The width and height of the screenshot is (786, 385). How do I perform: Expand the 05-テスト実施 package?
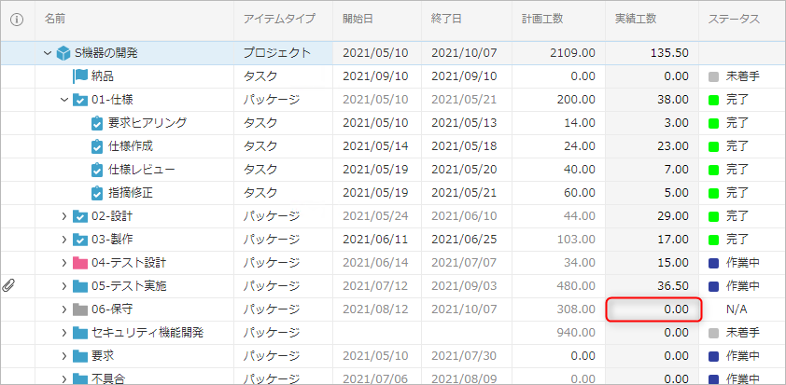pos(64,286)
